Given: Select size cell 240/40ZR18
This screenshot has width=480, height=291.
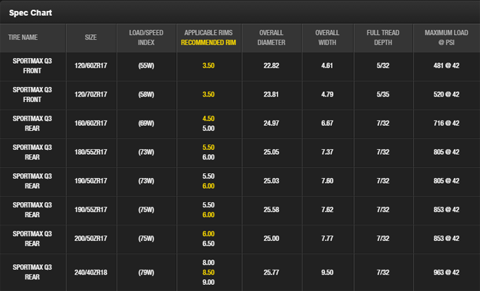Looking at the screenshot, I should (x=91, y=273).
